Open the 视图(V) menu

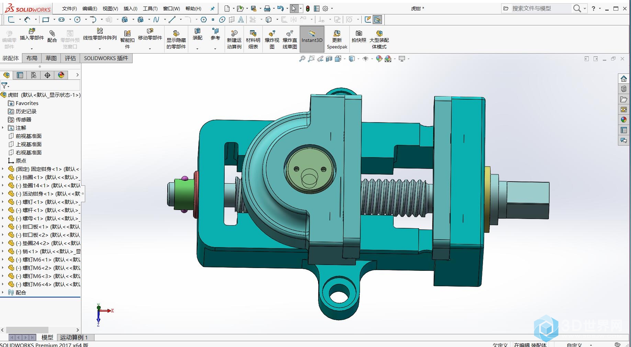click(110, 9)
